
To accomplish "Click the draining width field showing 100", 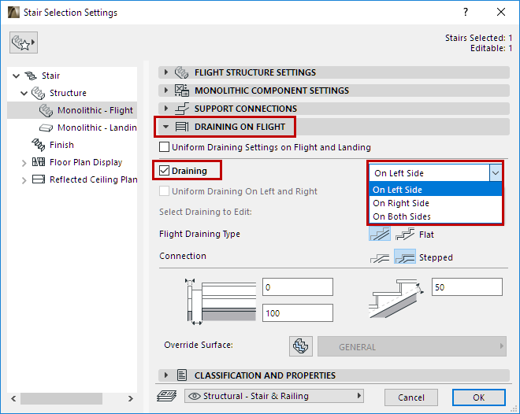I will click(x=298, y=312).
